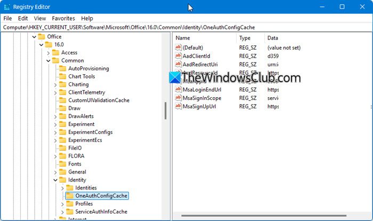Select the Identities key label
The image size is (373, 221).
pyautogui.click(x=86, y=188)
